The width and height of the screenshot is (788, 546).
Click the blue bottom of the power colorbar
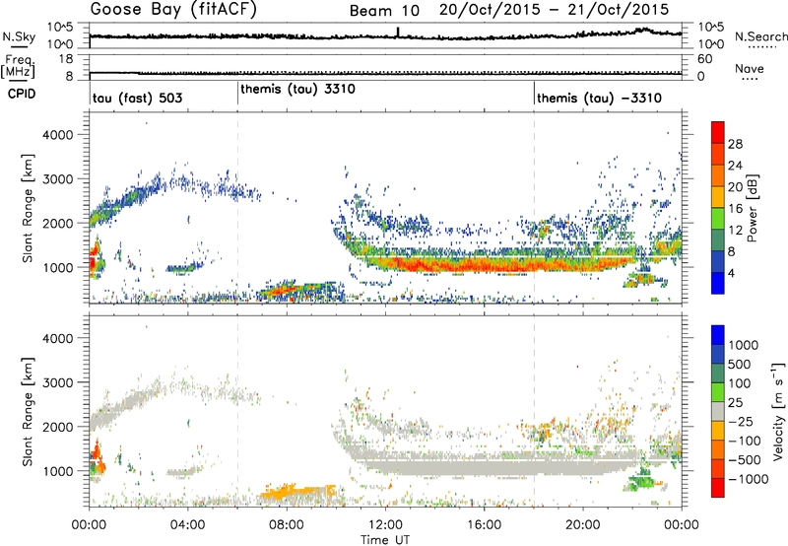[x=718, y=283]
